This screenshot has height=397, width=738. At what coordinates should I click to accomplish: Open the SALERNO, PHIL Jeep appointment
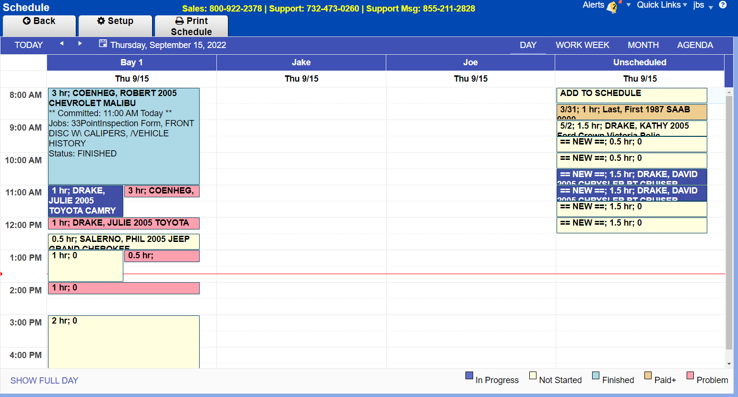[124, 241]
